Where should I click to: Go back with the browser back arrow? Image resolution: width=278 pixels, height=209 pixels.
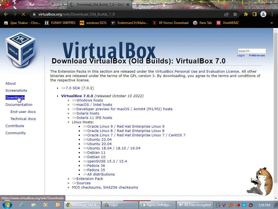pyautogui.click(x=6, y=14)
